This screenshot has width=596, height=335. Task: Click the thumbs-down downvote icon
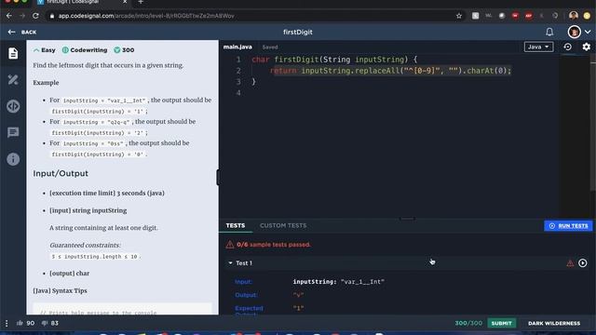coord(45,323)
